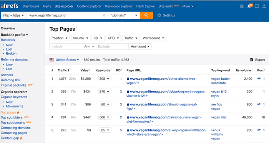Open the Traffic filter dropdown
The height and width of the screenshot is (143, 269).
131,38
